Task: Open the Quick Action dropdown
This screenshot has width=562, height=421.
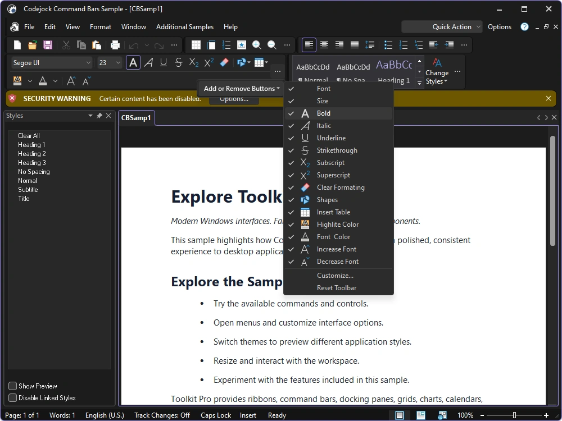Action: [x=478, y=27]
